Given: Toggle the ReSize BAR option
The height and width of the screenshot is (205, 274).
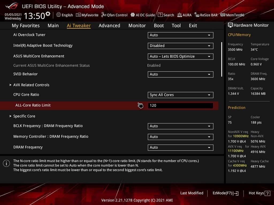Looking at the screenshot, I should pos(206,15).
